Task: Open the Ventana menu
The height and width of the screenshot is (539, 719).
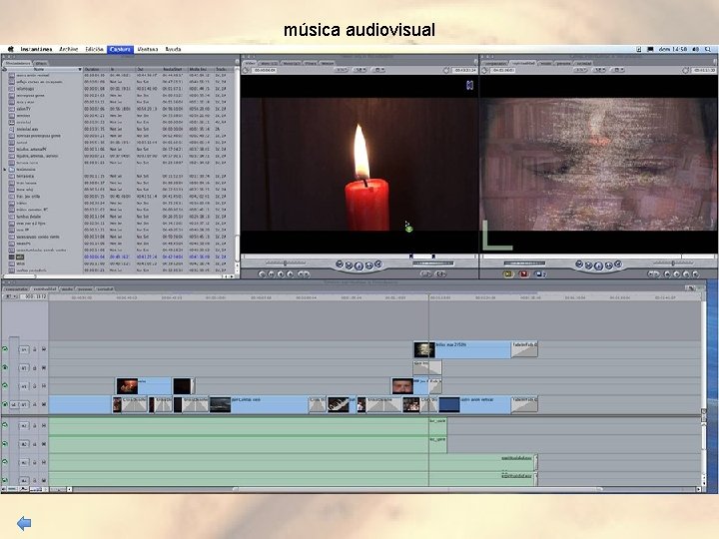Action: [148, 49]
